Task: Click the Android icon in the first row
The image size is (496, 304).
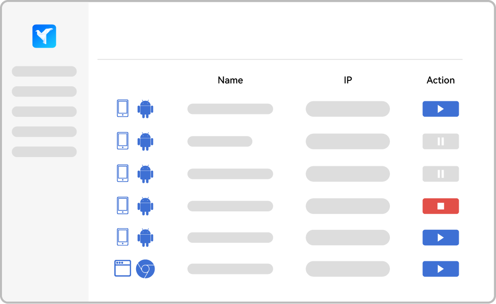Action: [145, 109]
